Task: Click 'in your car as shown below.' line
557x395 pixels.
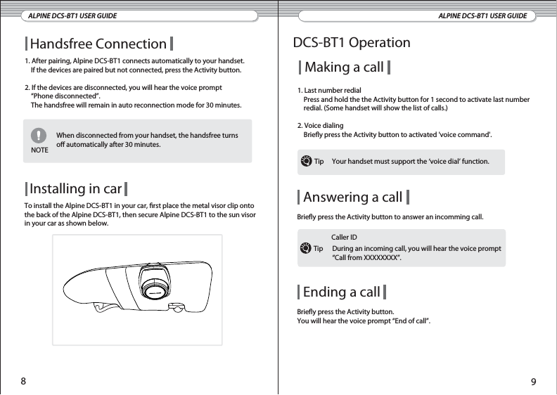Action: [x=66, y=224]
